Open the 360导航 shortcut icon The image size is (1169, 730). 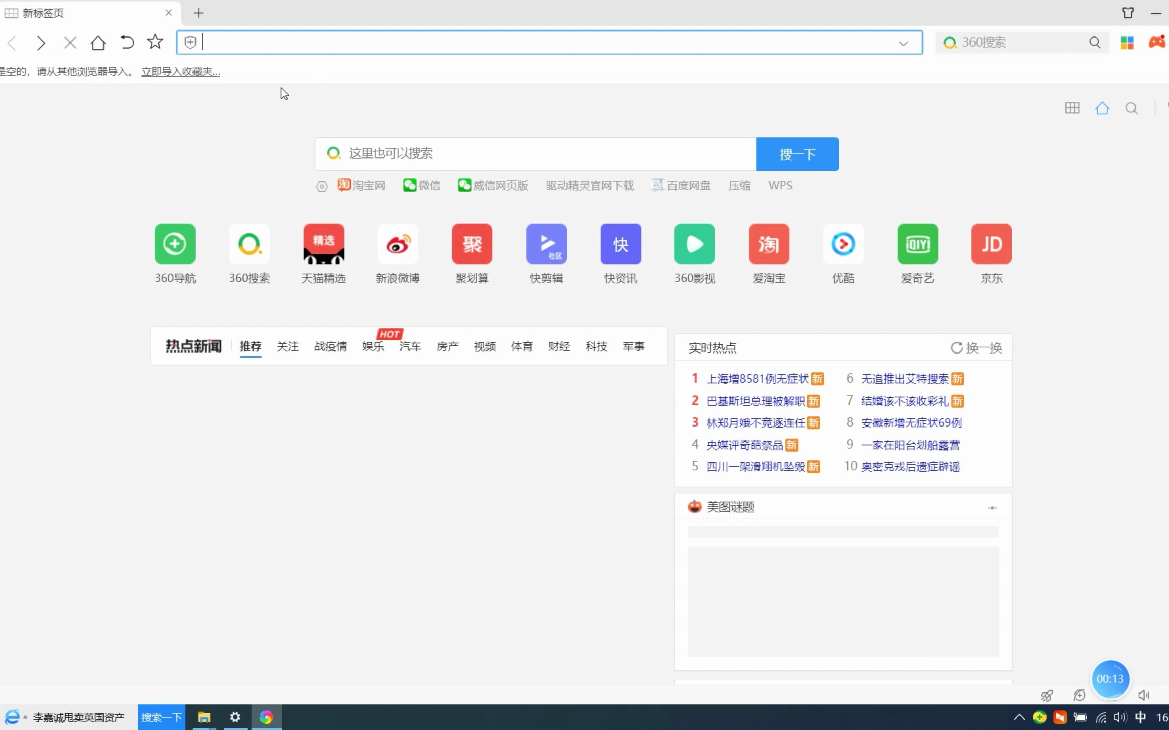(x=175, y=244)
